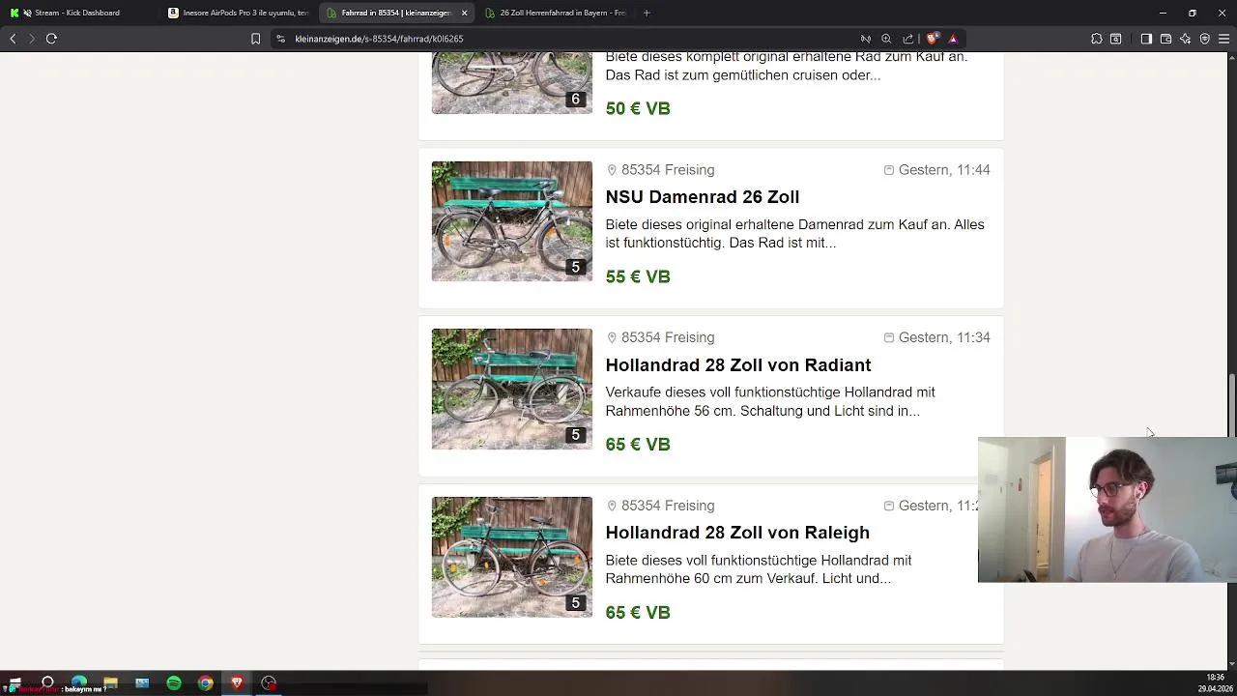The image size is (1237, 696).
Task: Bookmark this page via bookmark icon
Action: [x=255, y=39]
